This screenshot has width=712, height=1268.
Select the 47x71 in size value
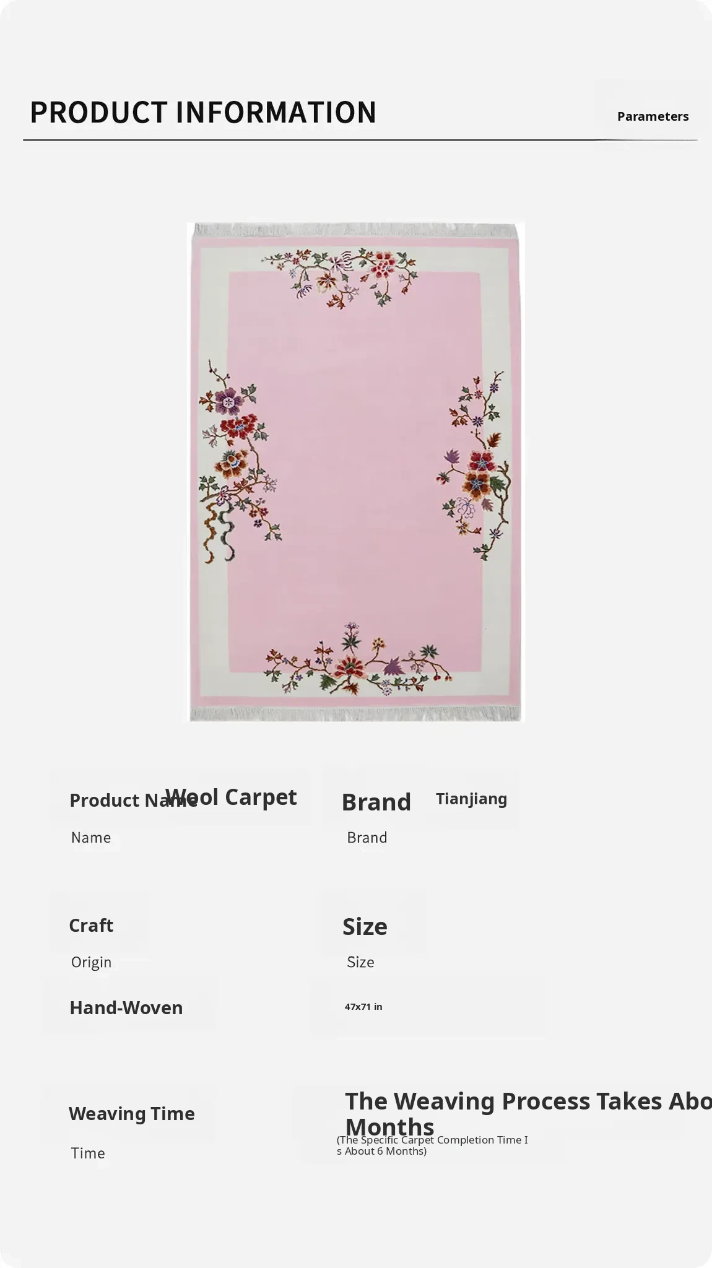click(363, 1007)
